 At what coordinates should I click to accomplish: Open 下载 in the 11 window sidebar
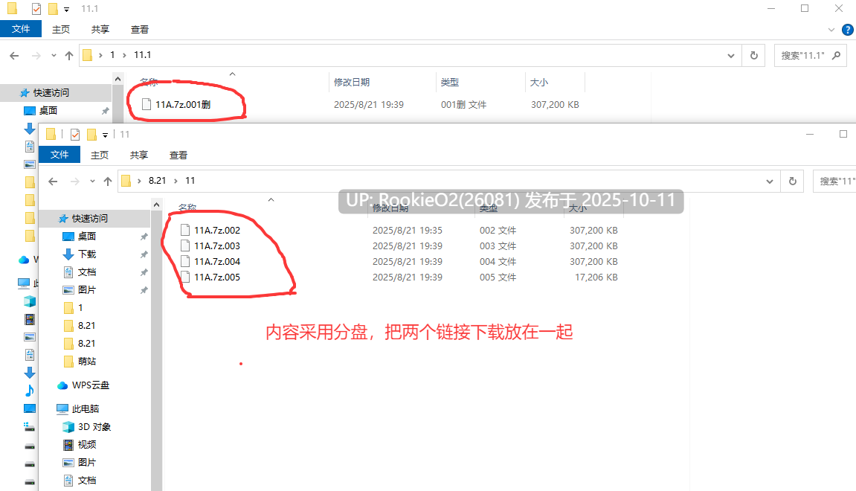tap(87, 254)
